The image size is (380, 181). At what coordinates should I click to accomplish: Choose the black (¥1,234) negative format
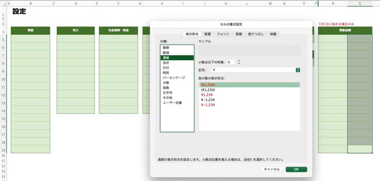pos(208,90)
